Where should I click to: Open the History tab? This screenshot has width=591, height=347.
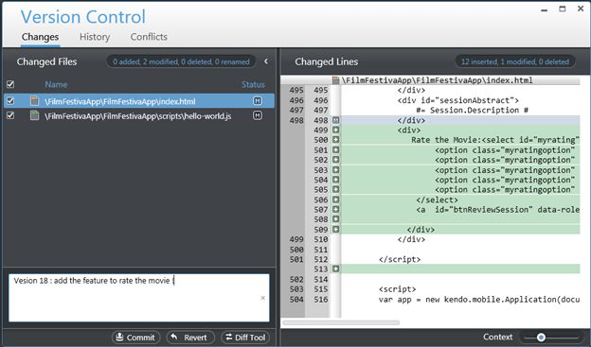click(95, 37)
